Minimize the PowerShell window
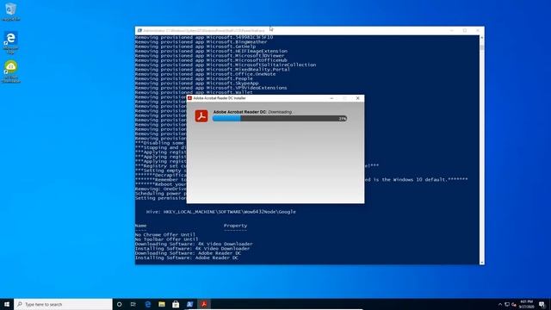This screenshot has height=310, width=551. (x=451, y=31)
